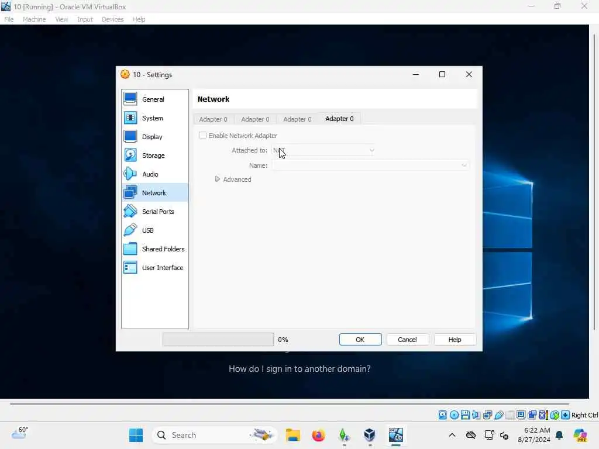This screenshot has height=449, width=599.
Task: Open General settings category
Action: (154, 99)
